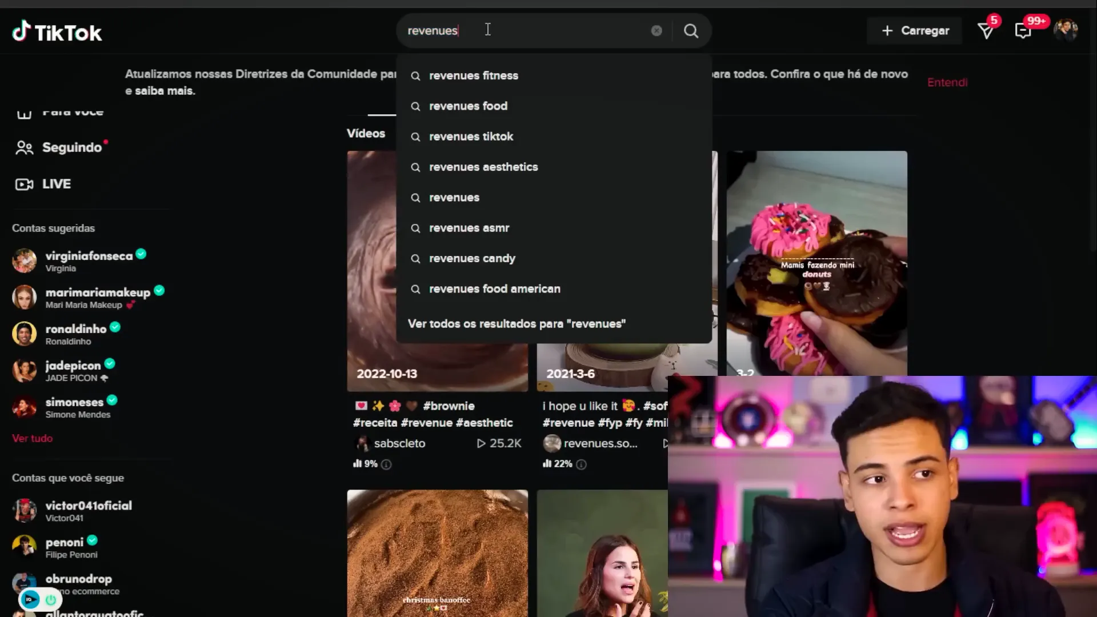Open the LIVE section
1097x617 pixels.
pyautogui.click(x=56, y=184)
